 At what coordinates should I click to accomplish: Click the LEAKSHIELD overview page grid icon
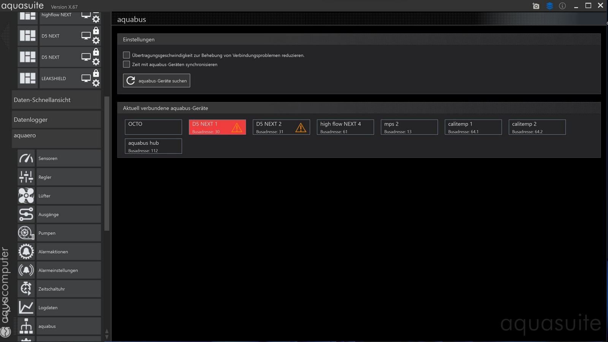(28, 78)
